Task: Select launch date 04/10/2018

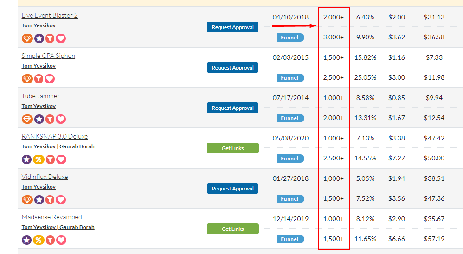Action: click(290, 17)
